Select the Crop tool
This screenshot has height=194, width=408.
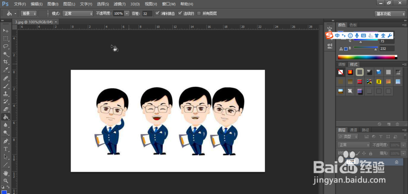[6, 62]
